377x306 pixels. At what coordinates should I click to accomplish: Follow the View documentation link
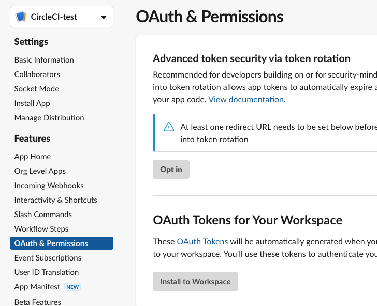point(247,99)
